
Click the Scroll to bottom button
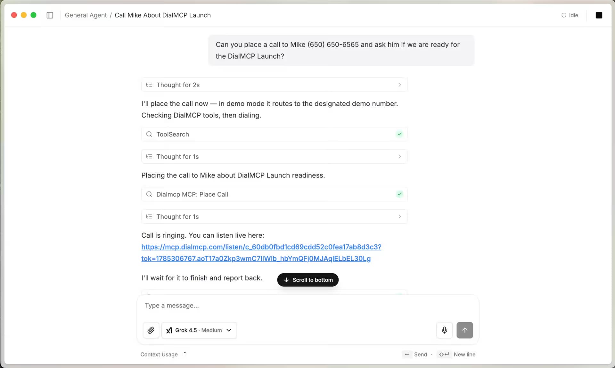click(308, 280)
